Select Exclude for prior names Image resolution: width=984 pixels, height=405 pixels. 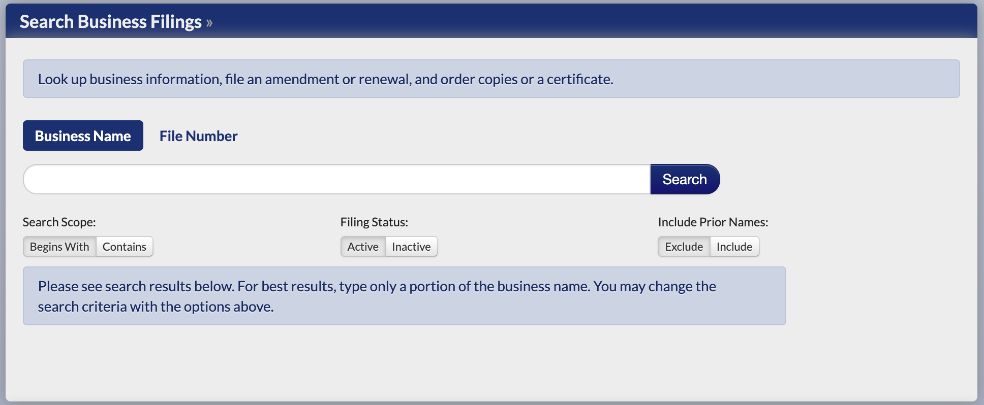point(684,247)
